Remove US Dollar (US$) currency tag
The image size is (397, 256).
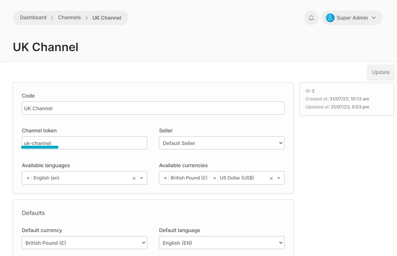click(x=214, y=178)
